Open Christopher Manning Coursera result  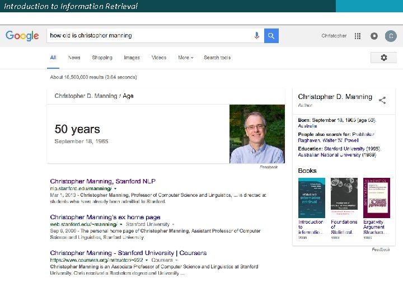point(128,253)
